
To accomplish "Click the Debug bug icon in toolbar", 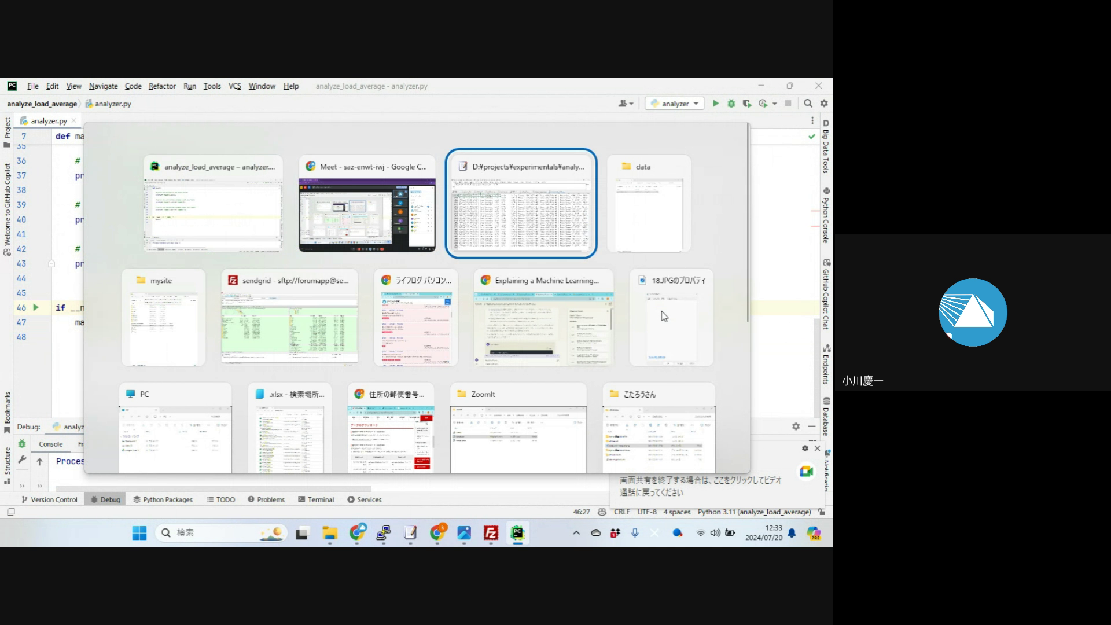I will 731,104.
